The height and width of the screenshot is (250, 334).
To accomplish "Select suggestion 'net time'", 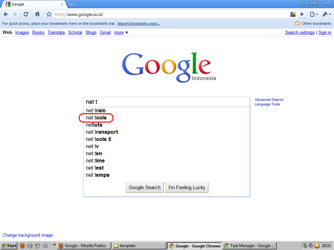I will (167, 161).
